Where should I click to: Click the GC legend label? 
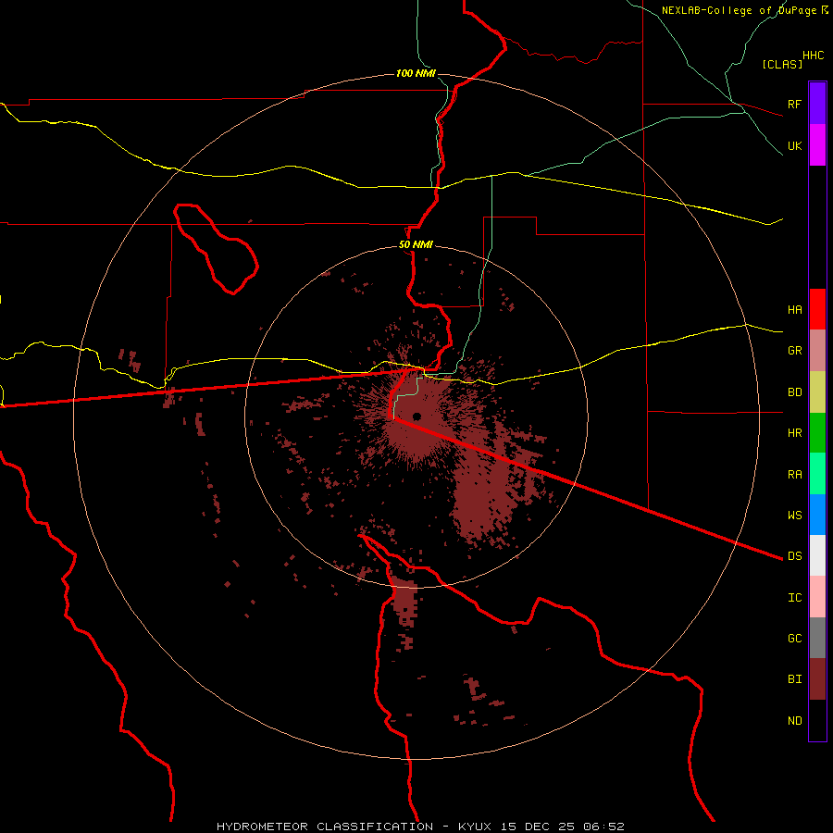(x=794, y=638)
